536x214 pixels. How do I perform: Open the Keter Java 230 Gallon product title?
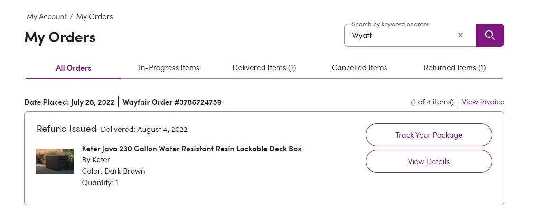pos(192,149)
